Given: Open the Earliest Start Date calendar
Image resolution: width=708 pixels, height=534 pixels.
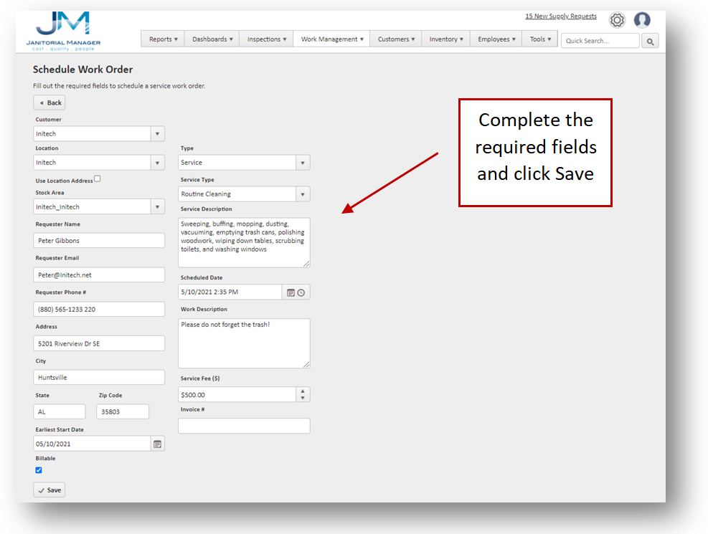Looking at the screenshot, I should (x=157, y=444).
